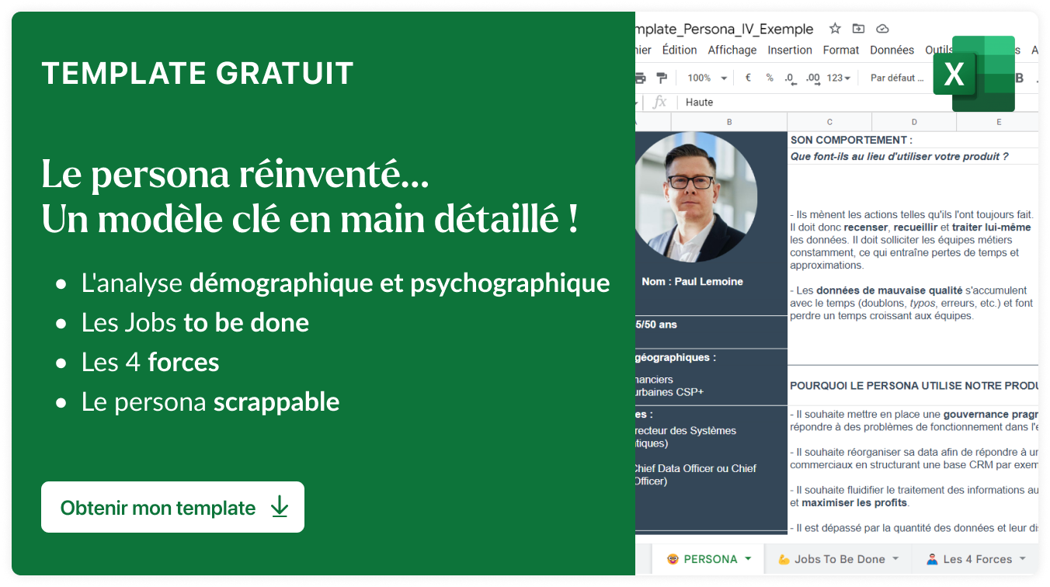Open the Édition menu

coord(680,50)
